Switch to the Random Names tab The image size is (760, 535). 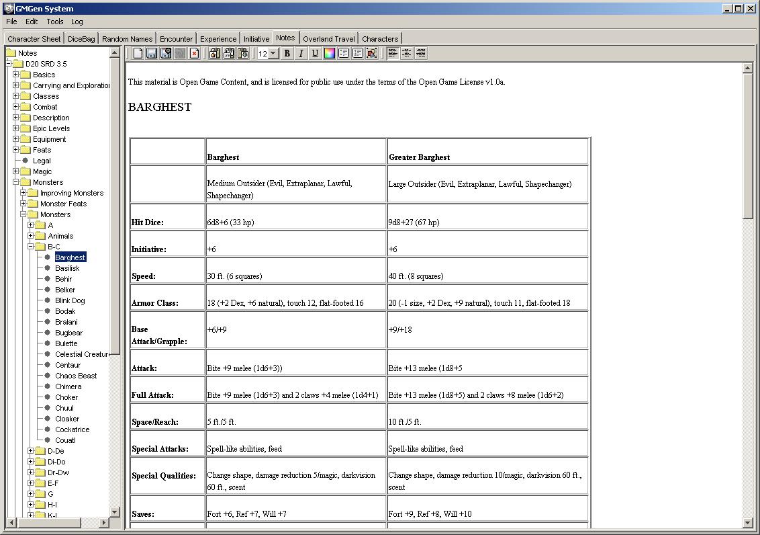point(128,39)
